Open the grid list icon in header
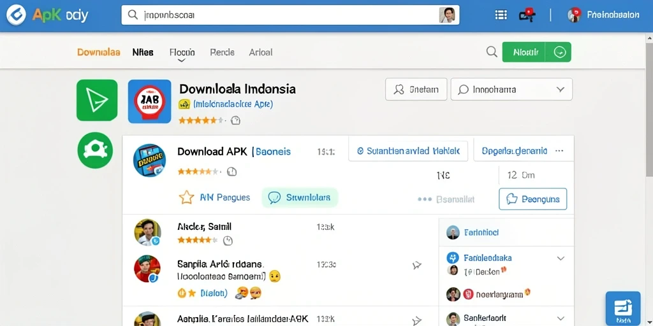 [501, 15]
